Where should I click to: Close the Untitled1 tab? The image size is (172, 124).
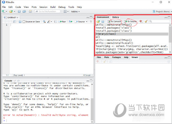click(x=18, y=17)
